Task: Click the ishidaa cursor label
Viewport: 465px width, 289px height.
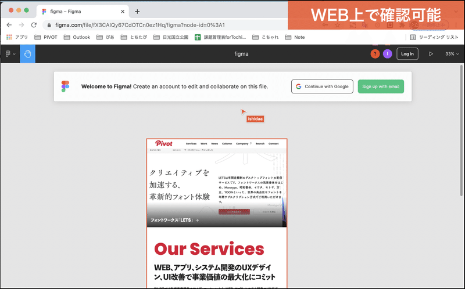Action: [255, 119]
